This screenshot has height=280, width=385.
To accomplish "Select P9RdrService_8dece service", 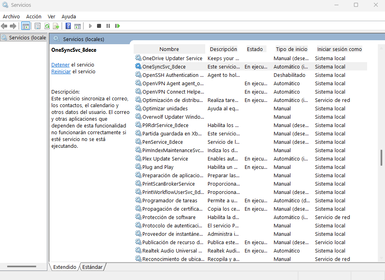I will point(251,125).
